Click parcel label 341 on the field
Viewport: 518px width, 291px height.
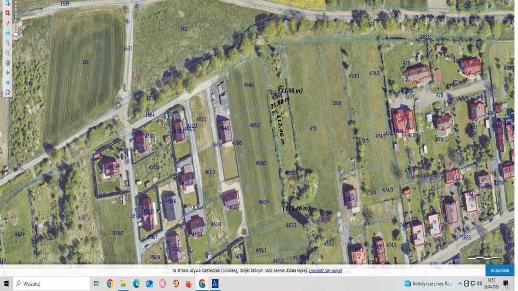85,62
